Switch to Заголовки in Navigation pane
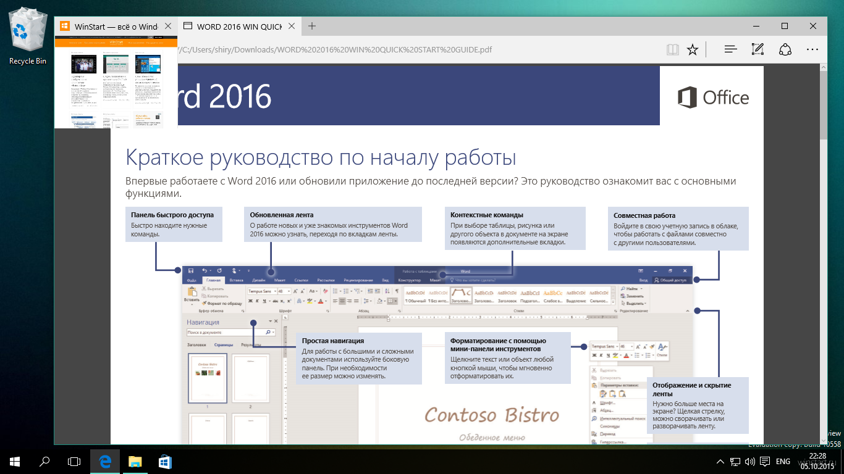The image size is (844, 474). (196, 345)
